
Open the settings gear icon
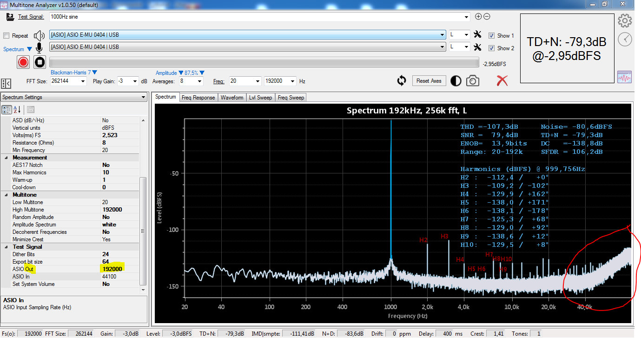pyautogui.click(x=625, y=20)
